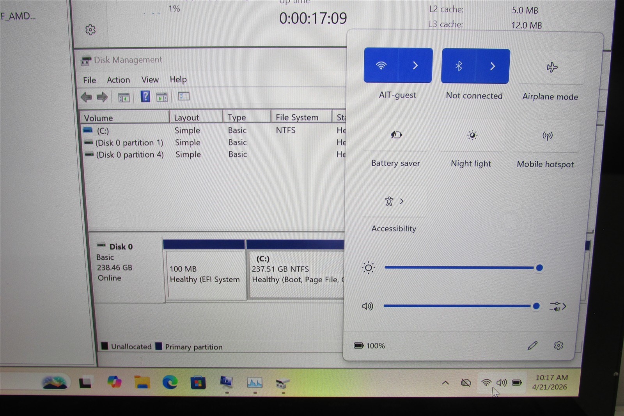
Task: Switch to the Disk Management taskbar icon
Action: pos(283,383)
